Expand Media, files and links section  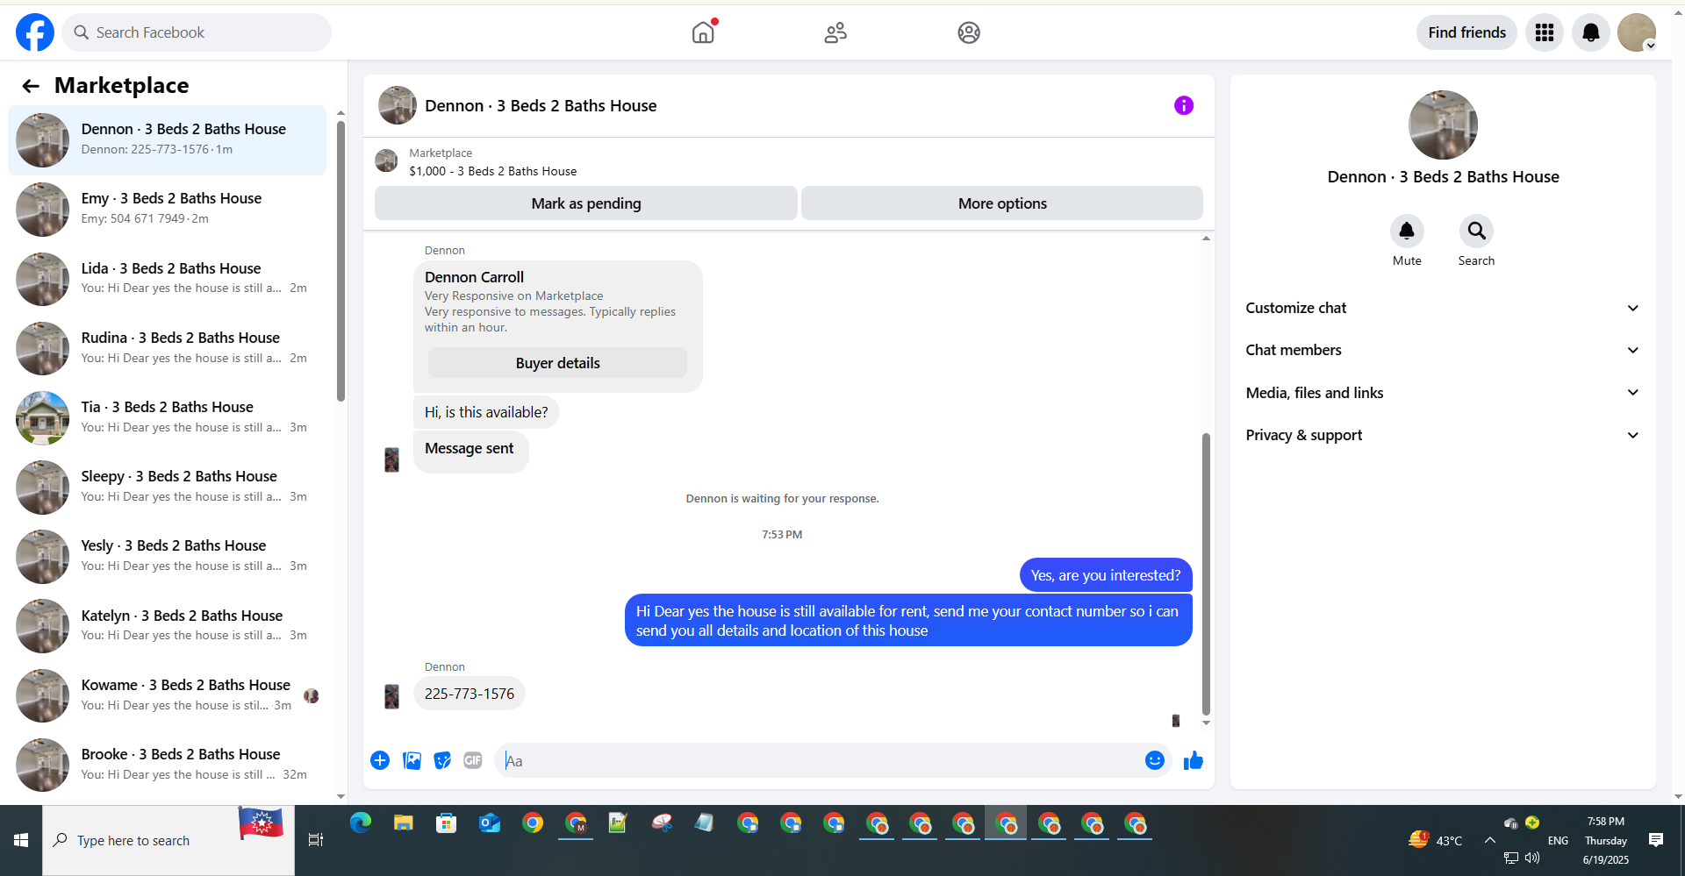click(1443, 393)
